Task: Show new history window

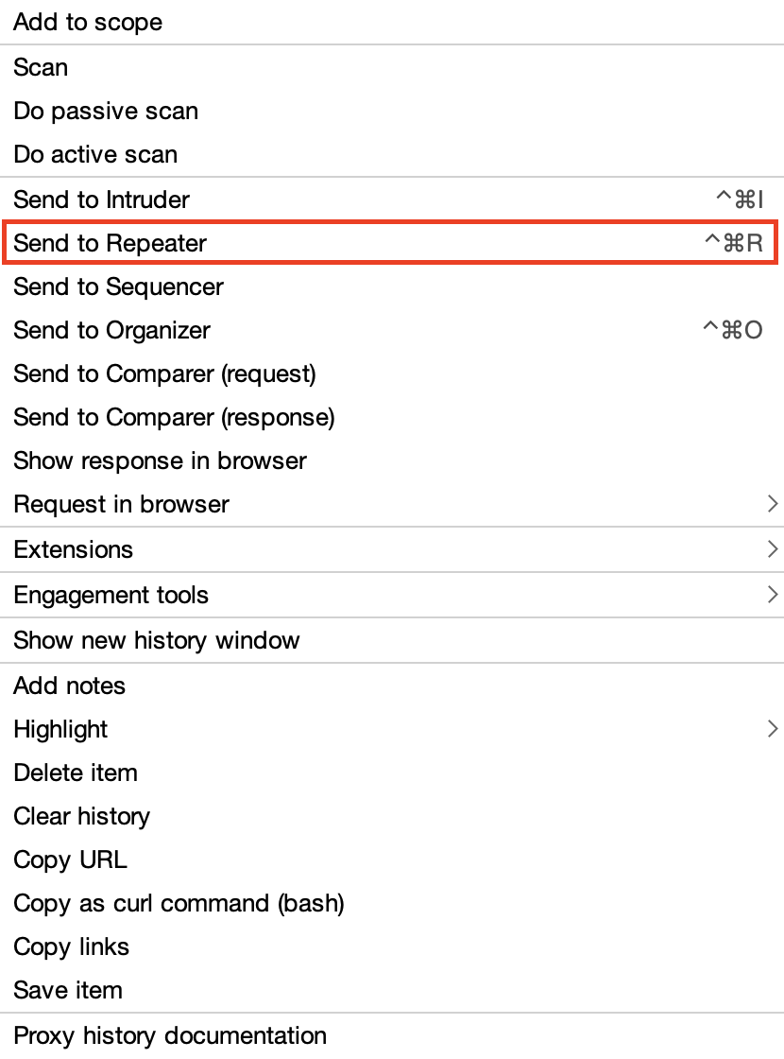Action: pos(156,641)
